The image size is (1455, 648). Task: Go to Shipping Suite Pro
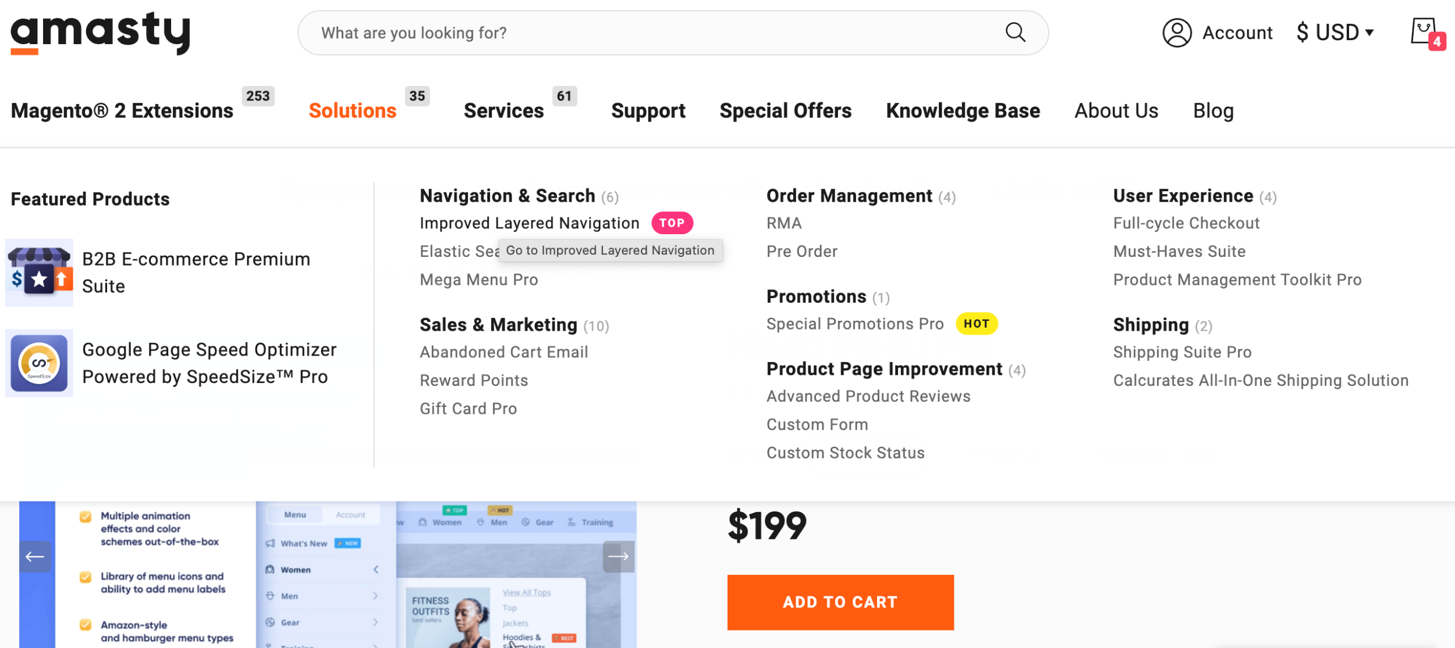point(1182,352)
